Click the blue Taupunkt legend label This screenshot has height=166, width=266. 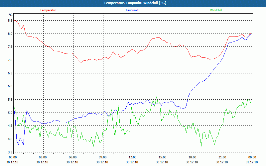[x=132, y=10]
